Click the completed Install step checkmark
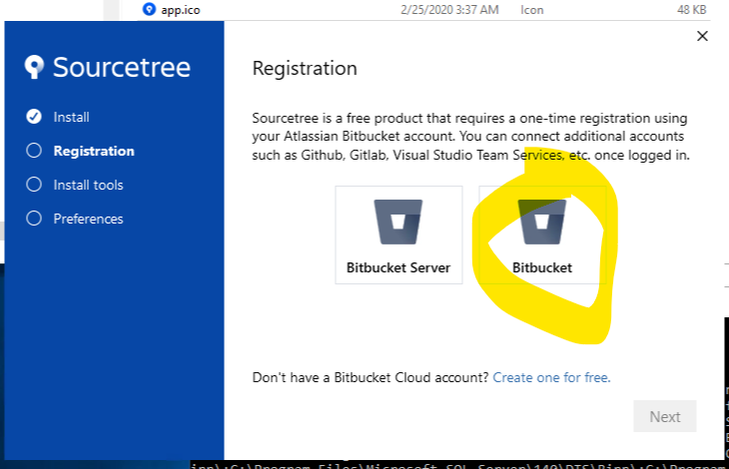Screen dimensions: 729x469 (x=34, y=117)
